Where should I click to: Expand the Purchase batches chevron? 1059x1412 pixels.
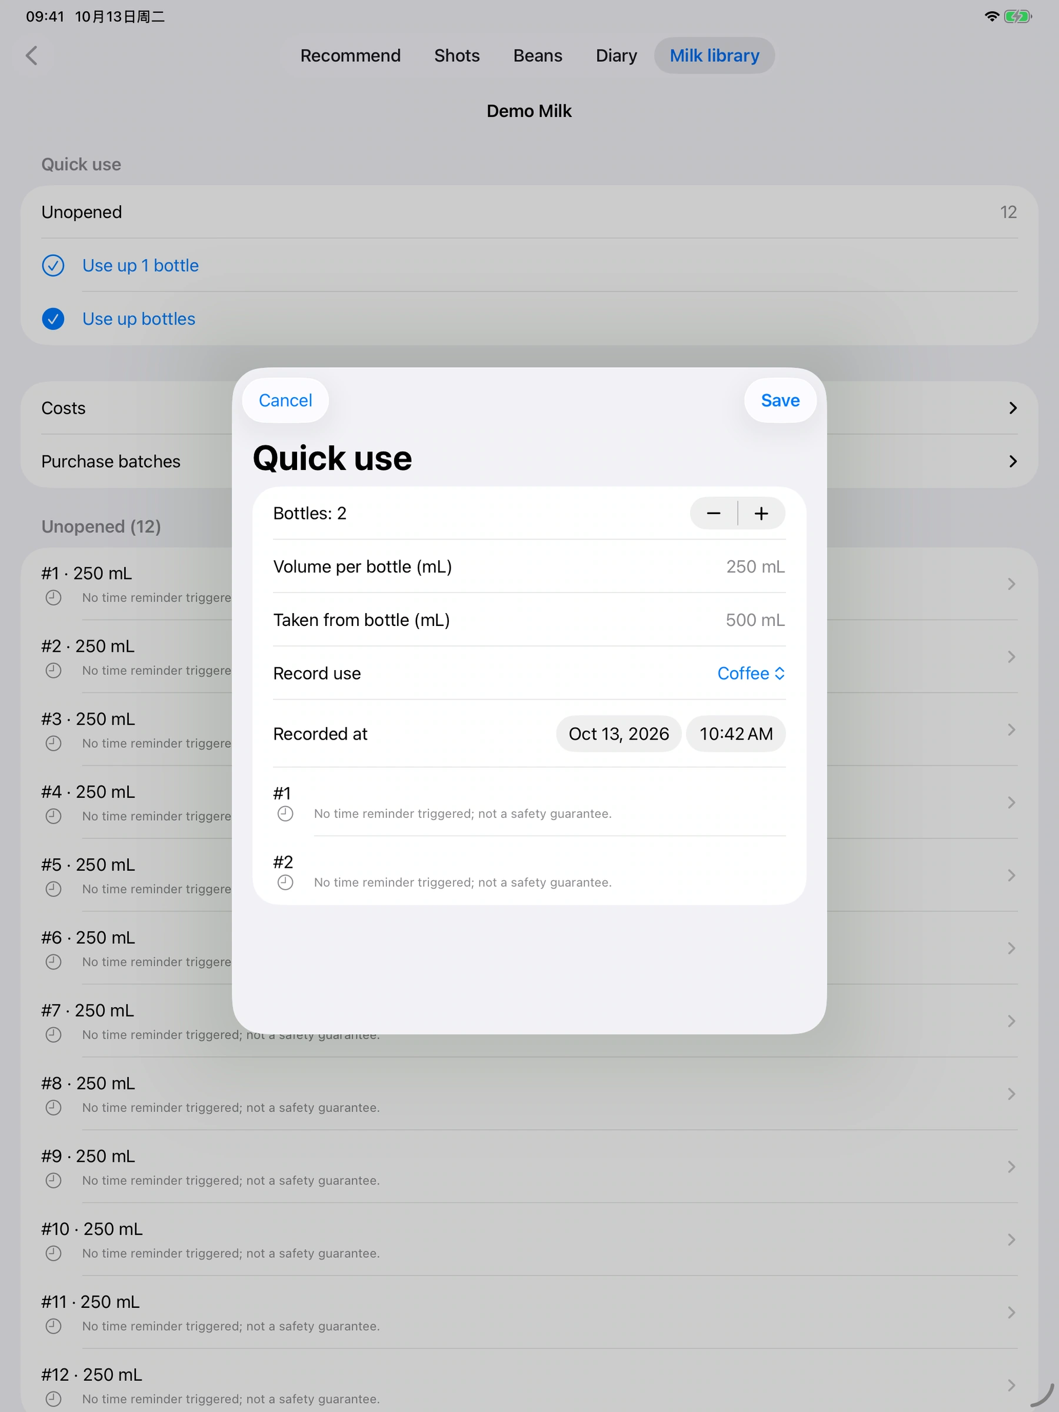pos(1013,461)
